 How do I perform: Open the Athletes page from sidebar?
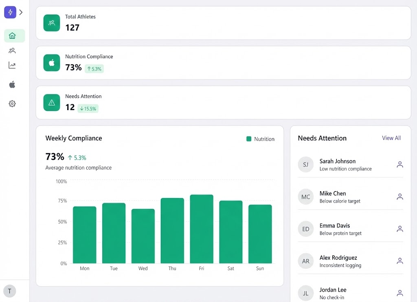point(12,51)
